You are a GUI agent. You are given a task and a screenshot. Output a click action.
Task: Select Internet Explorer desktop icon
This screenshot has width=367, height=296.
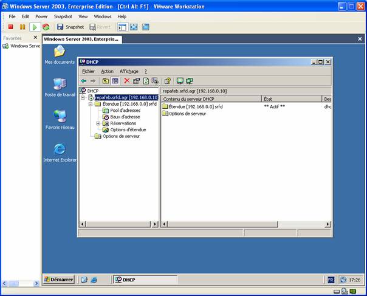(x=60, y=153)
